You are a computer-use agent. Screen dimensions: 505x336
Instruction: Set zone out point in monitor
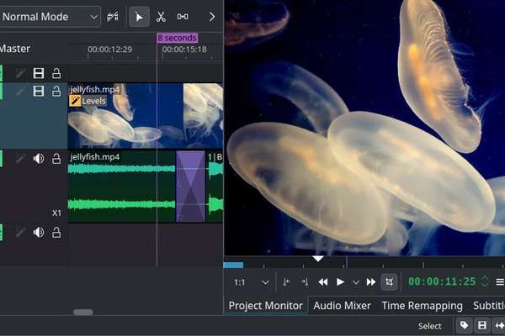[304, 282]
